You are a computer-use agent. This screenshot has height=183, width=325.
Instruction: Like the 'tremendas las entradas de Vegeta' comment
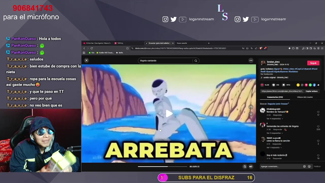tap(318, 127)
